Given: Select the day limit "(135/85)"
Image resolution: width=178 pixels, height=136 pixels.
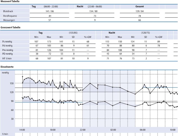Looking at the screenshot, I should 73,33.
